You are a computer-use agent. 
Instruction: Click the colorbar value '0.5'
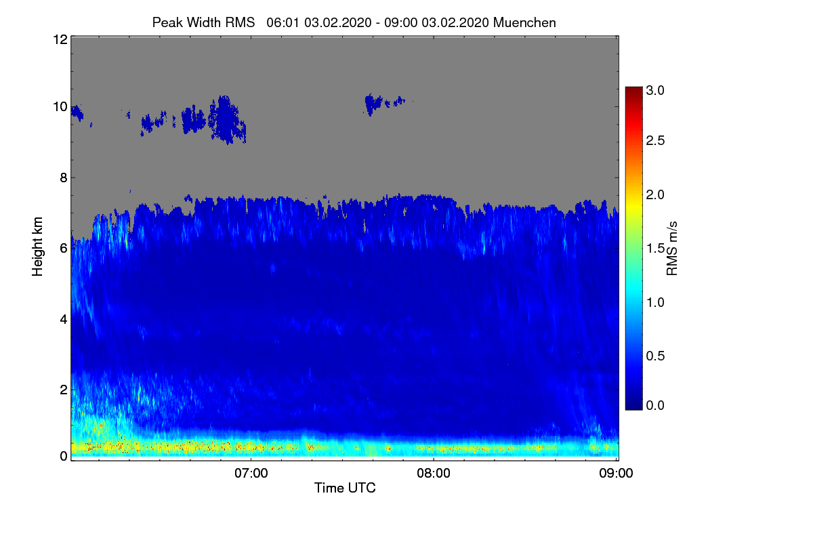655,356
